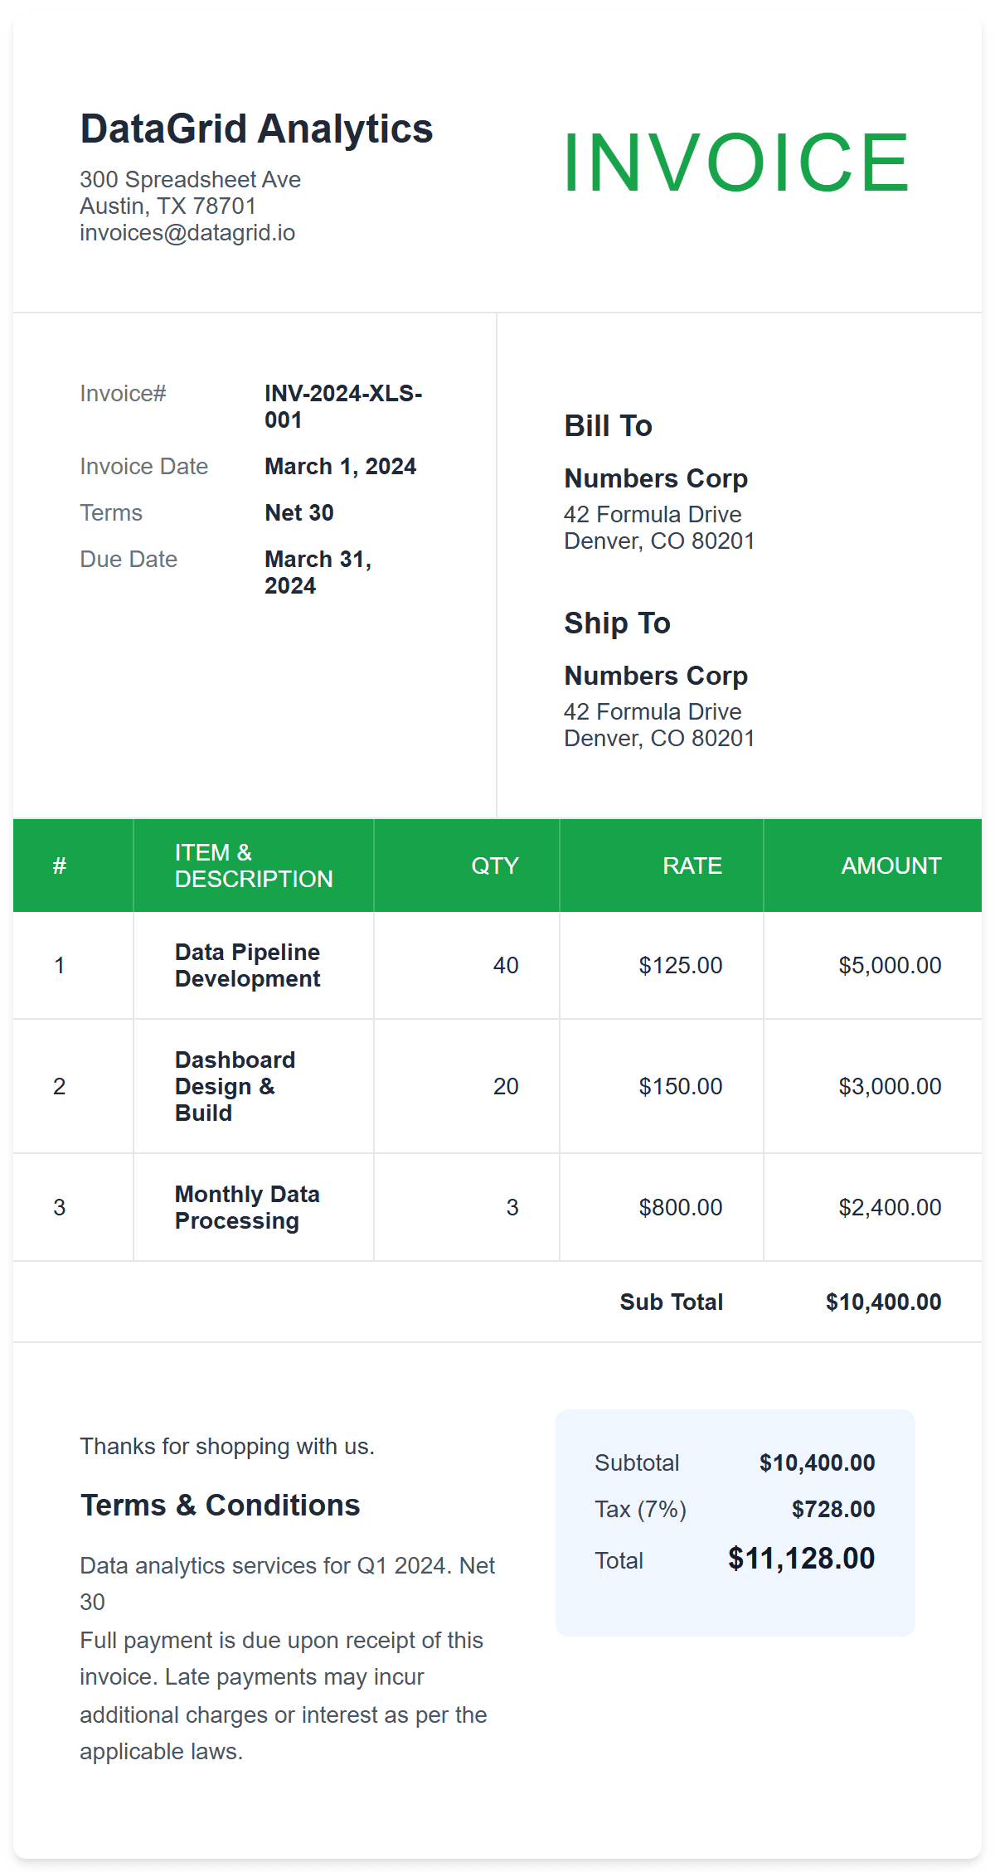Click the Austin, TX 78701 line

point(167,206)
